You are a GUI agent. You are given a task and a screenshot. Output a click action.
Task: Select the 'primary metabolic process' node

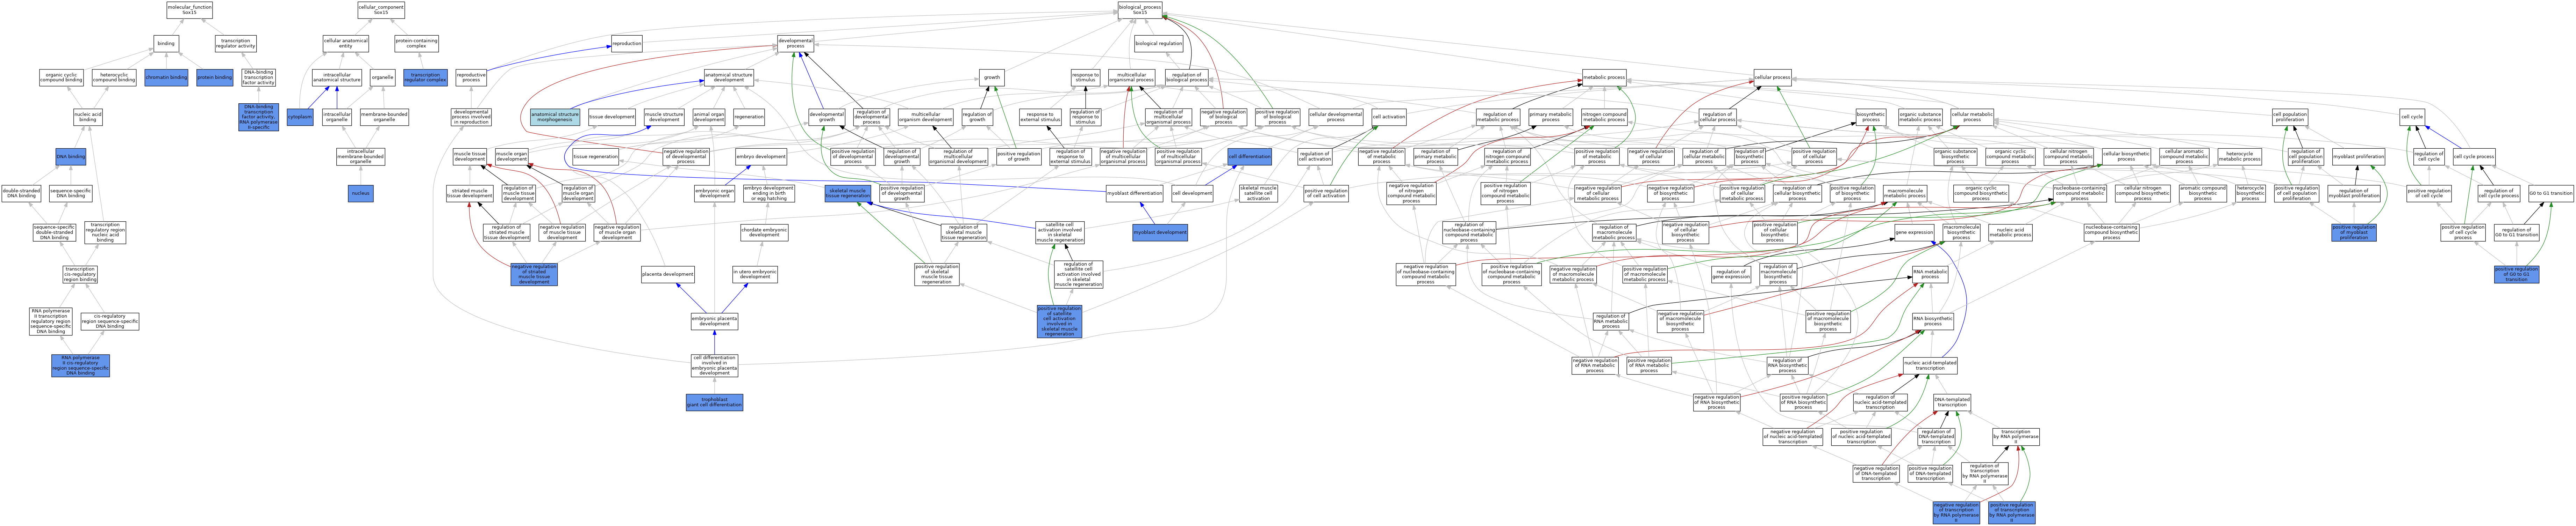[x=1550, y=117]
